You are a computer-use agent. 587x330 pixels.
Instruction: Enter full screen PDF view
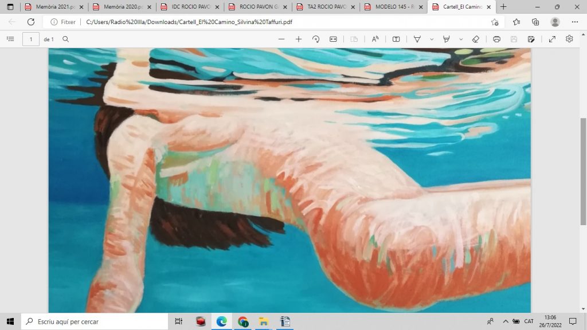(552, 39)
